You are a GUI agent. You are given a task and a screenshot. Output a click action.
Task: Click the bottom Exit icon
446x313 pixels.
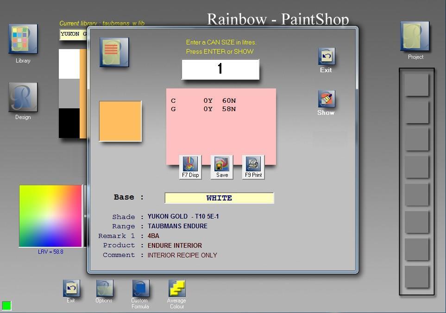tap(71, 288)
